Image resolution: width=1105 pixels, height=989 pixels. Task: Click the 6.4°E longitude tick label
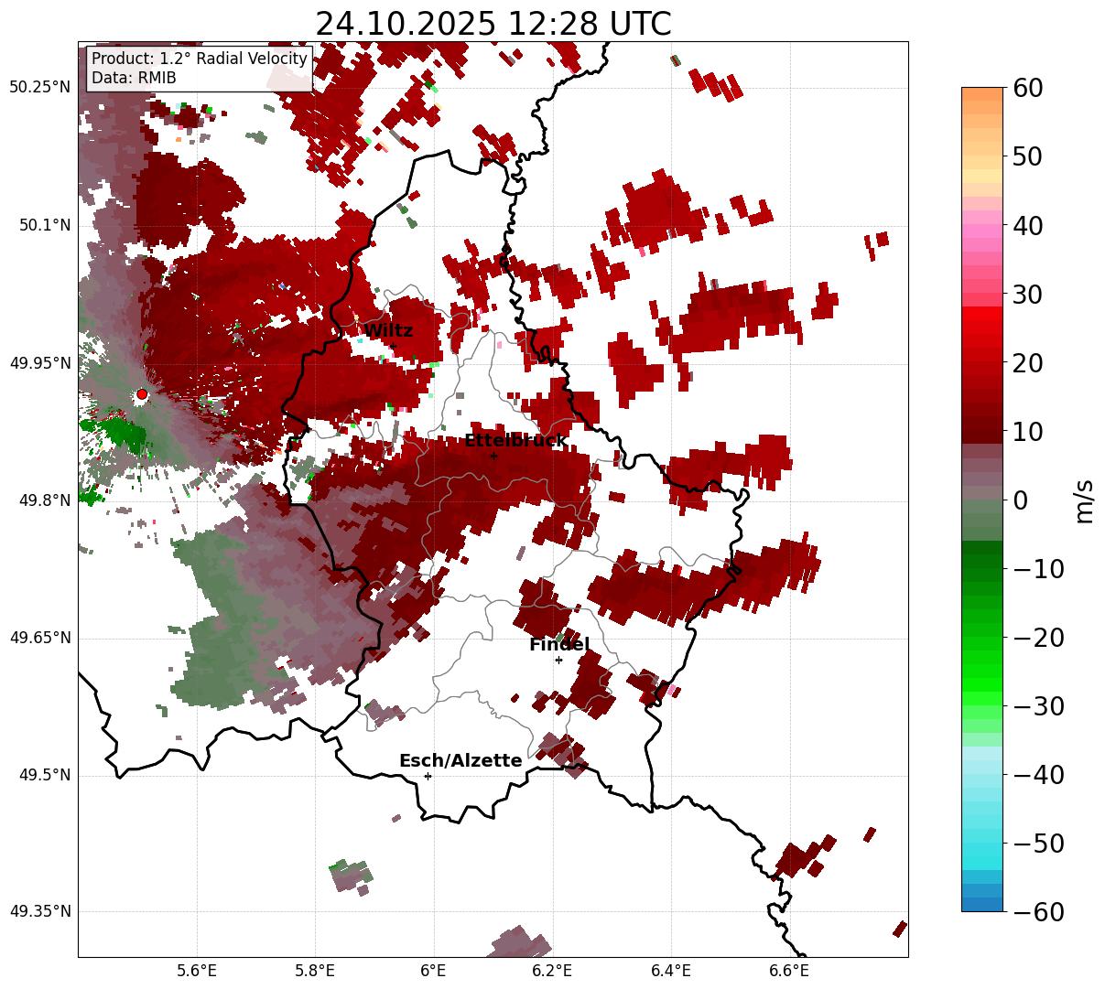pos(671,971)
